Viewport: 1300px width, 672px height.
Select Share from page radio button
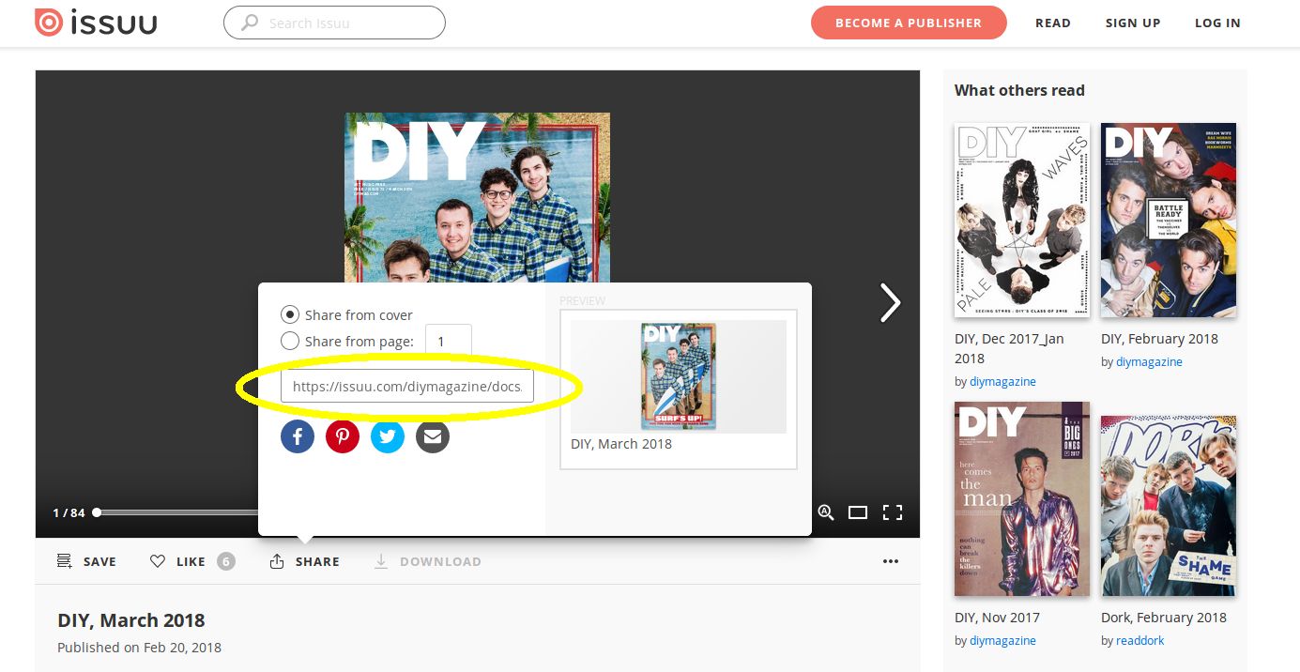click(x=290, y=341)
